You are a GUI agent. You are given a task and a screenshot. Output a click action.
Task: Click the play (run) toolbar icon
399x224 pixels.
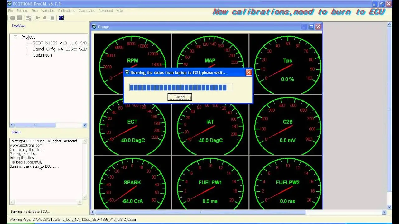coord(38,18)
